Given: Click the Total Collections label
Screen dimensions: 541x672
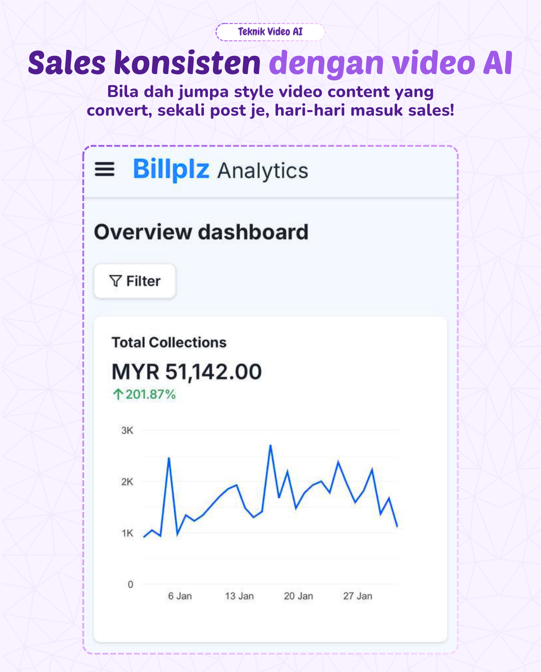Looking at the screenshot, I should (x=169, y=343).
